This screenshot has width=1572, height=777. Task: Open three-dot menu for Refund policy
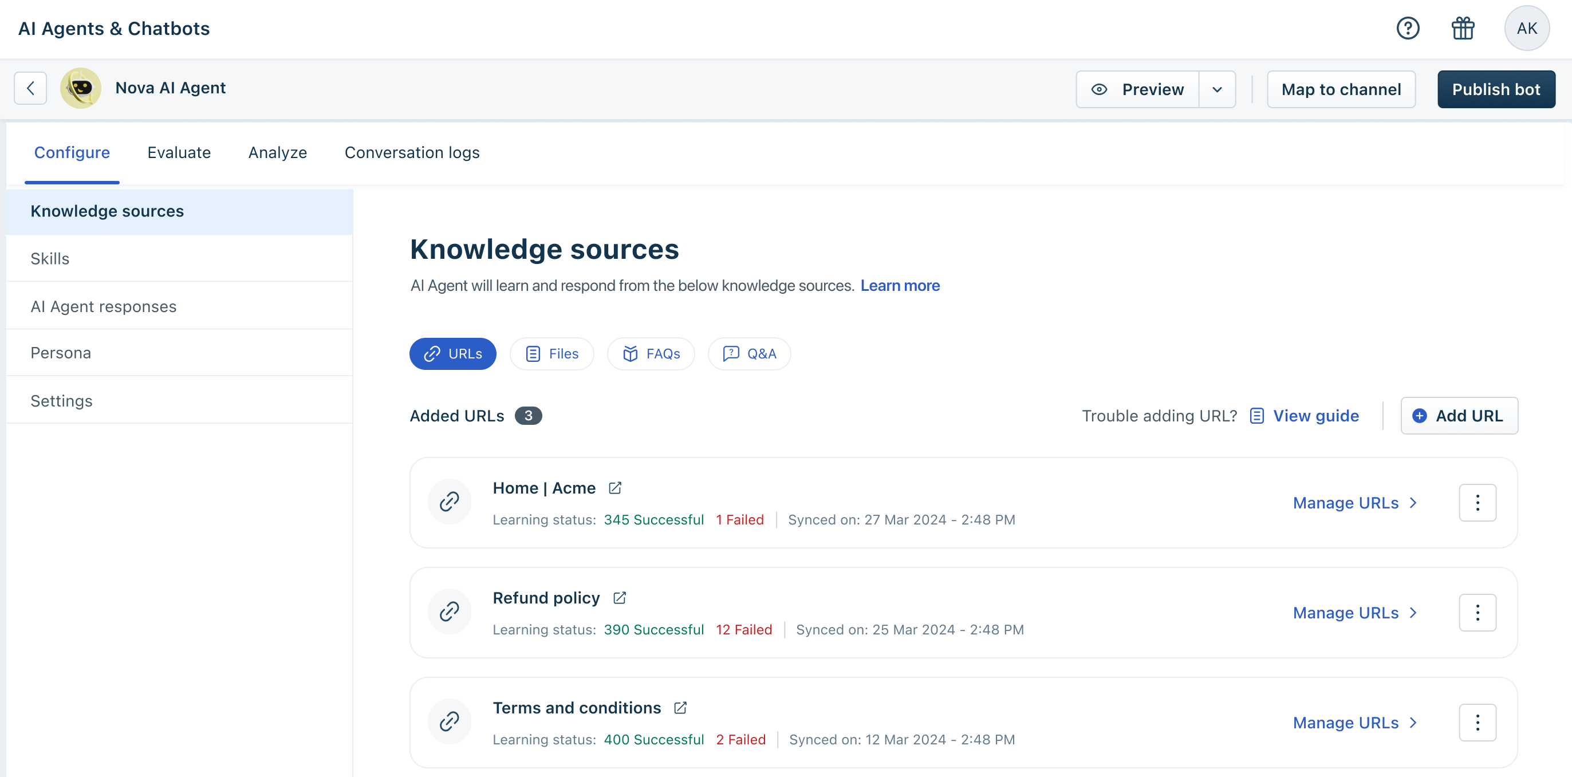(1477, 612)
